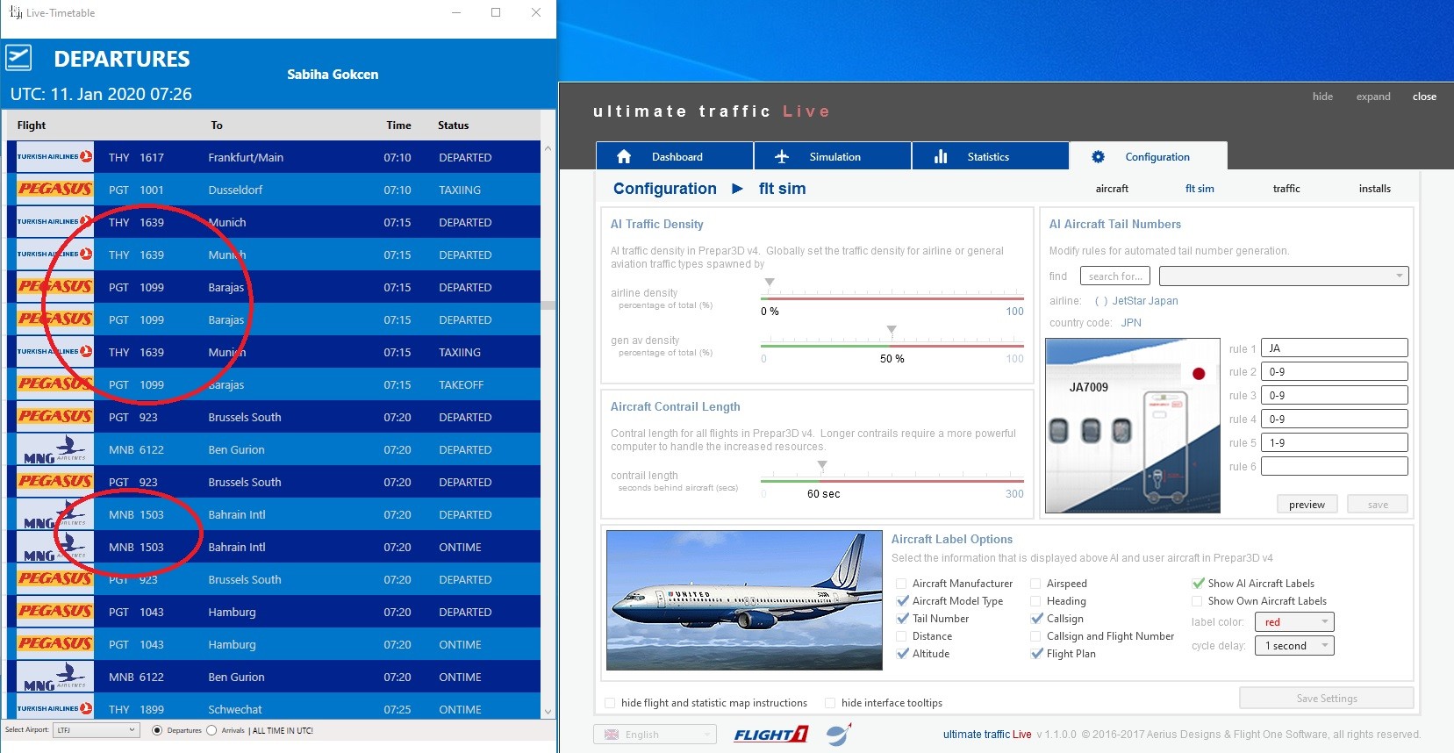
Task: Select the Departures radio button in Live-Timetable
Action: click(x=157, y=730)
